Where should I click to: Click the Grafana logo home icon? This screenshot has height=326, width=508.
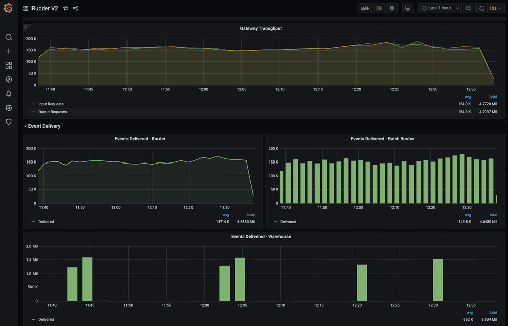tap(8, 9)
